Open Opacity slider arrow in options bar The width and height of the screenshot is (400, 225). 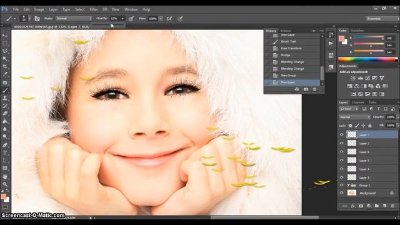tap(122, 19)
